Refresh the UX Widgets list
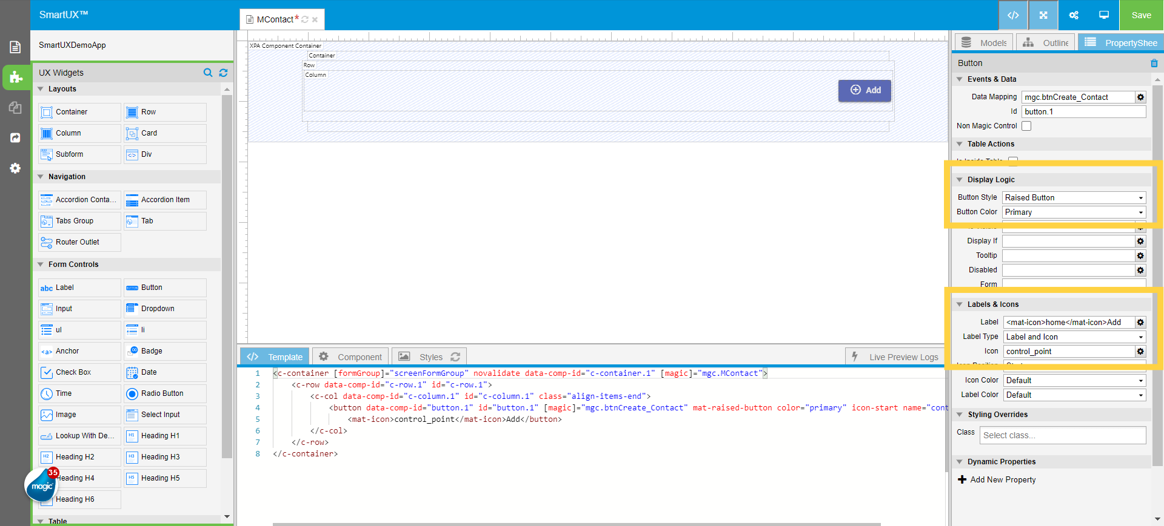This screenshot has width=1164, height=526. coord(223,73)
